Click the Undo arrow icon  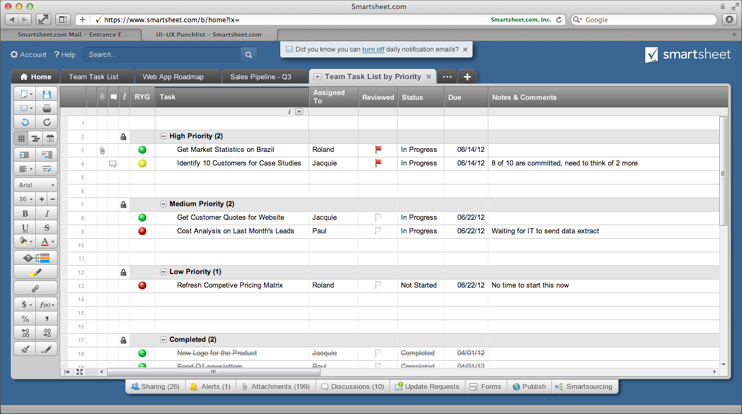[25, 122]
